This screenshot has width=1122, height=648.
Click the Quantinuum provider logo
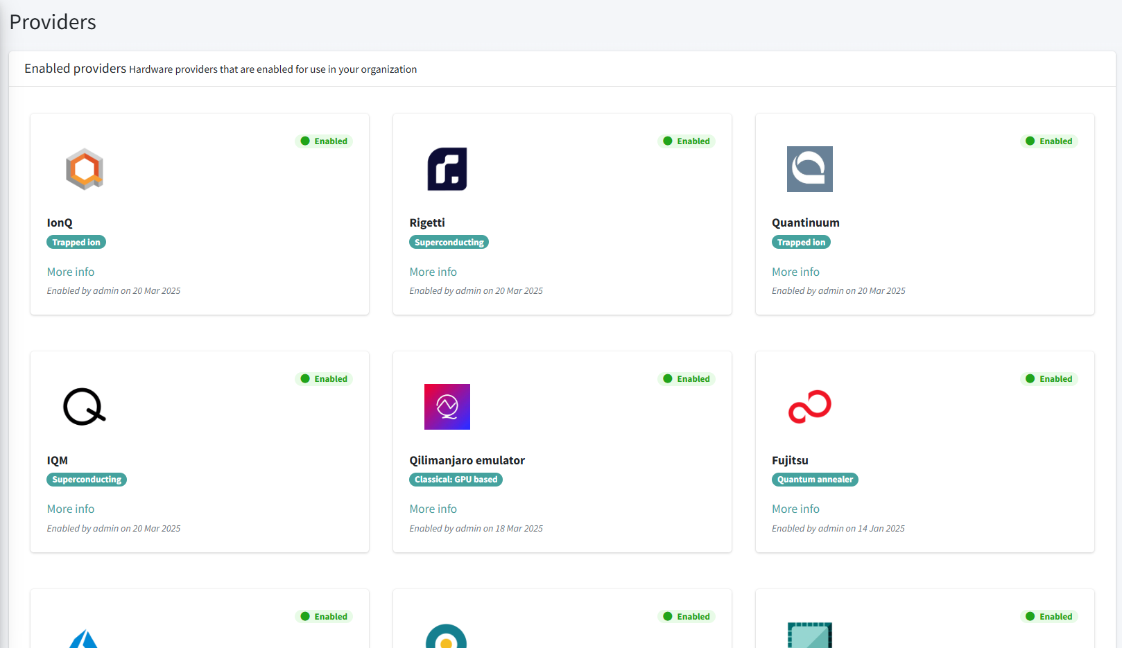pos(809,168)
